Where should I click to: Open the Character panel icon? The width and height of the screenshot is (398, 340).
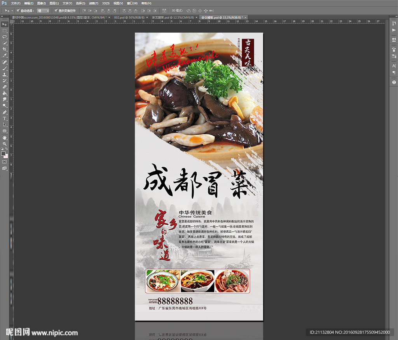click(x=394, y=66)
